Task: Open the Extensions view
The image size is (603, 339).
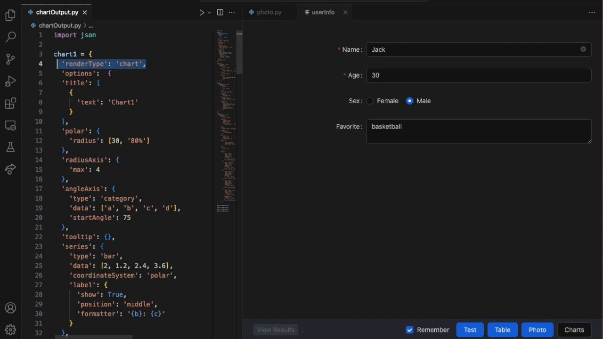Action: [10, 104]
